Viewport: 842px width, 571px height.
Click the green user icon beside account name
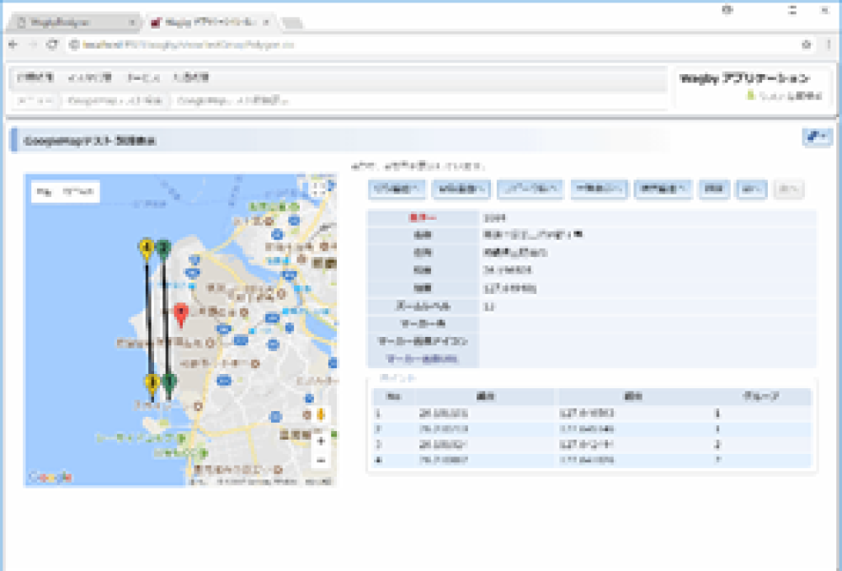751,95
